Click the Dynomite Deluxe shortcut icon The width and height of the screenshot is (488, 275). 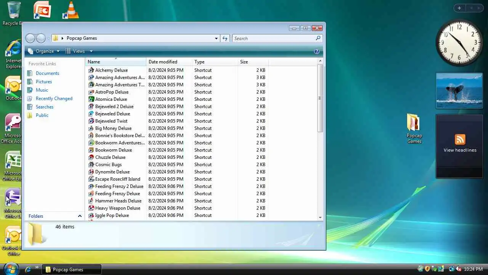click(91, 172)
